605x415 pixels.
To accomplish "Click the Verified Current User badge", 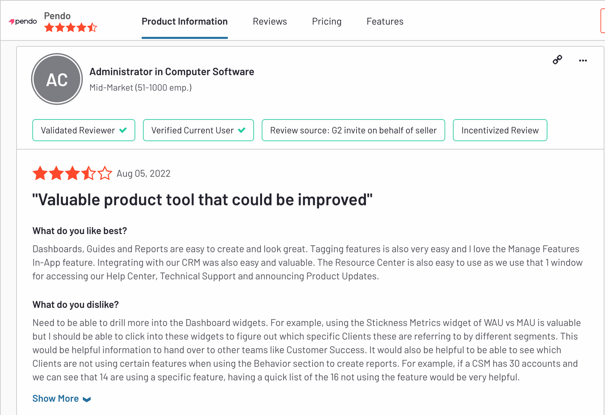I will [x=199, y=130].
